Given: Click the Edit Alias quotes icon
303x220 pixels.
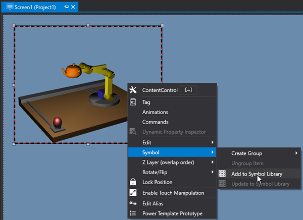Looking at the screenshot, I should pyautogui.click(x=133, y=203).
